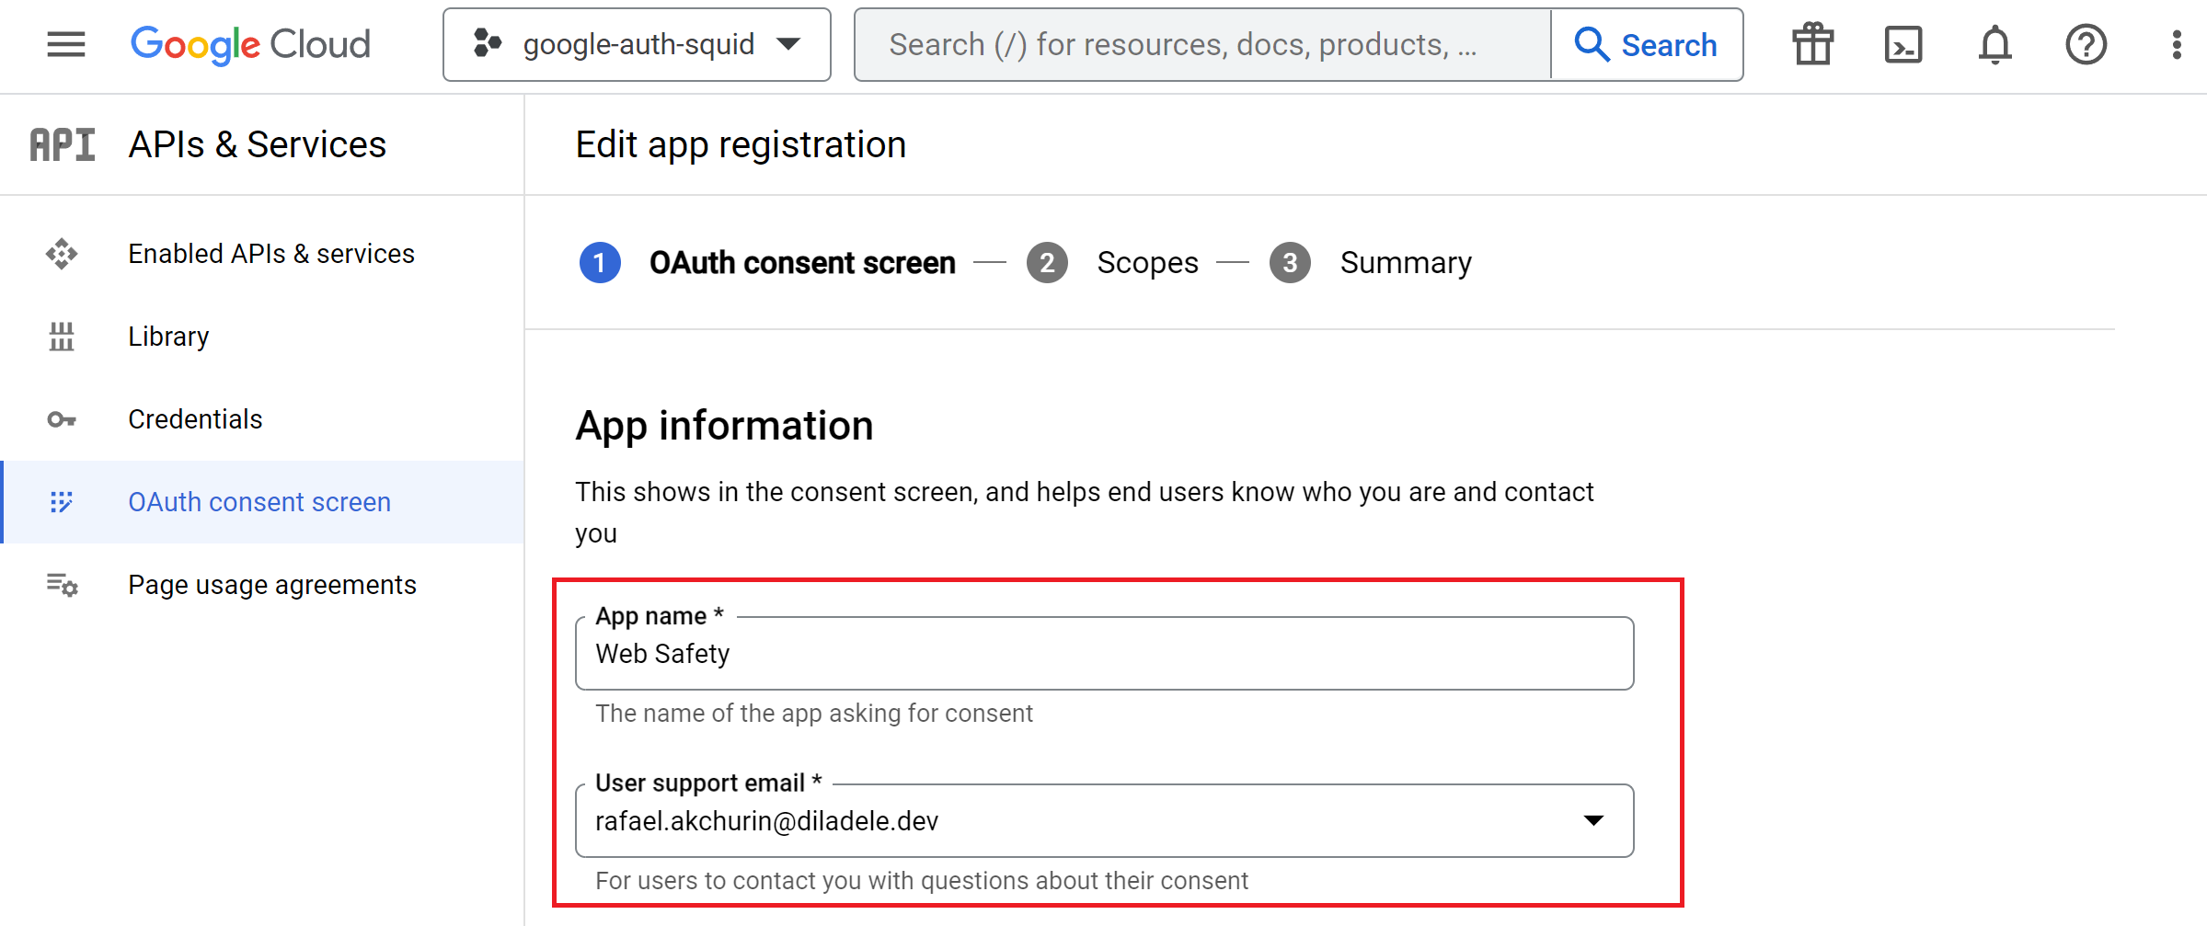Select OAuth consent screen in sidebar

262,502
